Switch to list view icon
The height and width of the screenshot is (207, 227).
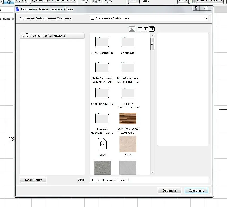[x=140, y=29]
